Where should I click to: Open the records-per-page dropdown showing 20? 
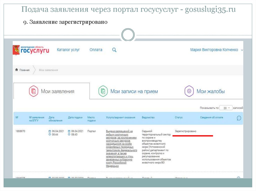(x=226, y=108)
